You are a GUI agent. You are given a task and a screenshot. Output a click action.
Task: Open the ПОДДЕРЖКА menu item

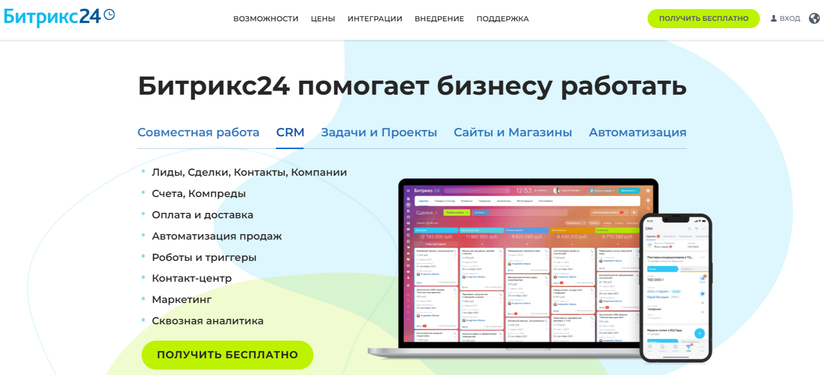tap(503, 19)
